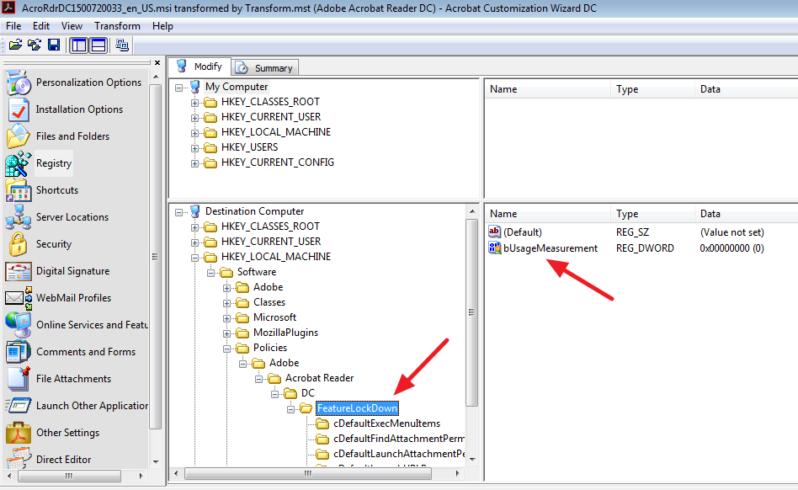
Task: Open the Transform menu
Action: 117,26
